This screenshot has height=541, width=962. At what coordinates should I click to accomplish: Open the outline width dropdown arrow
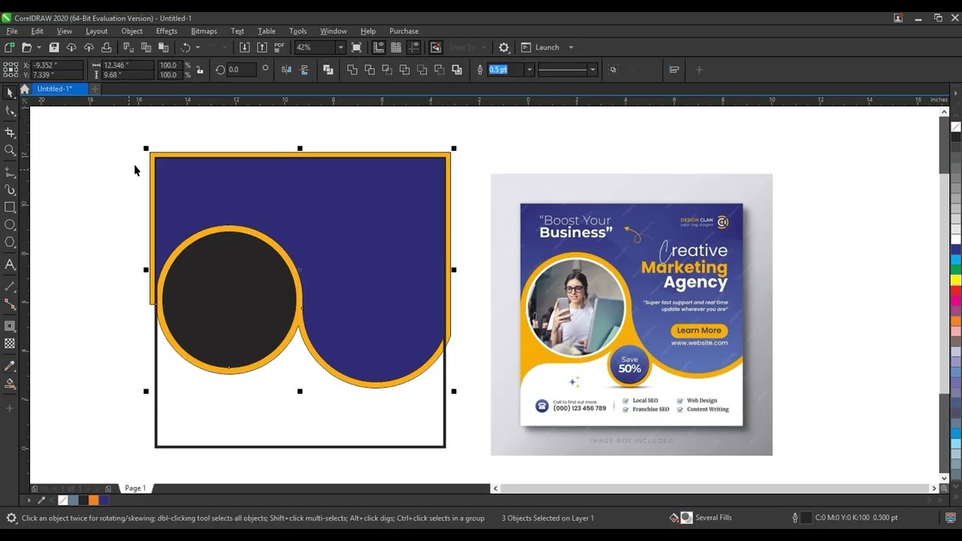pyautogui.click(x=529, y=70)
